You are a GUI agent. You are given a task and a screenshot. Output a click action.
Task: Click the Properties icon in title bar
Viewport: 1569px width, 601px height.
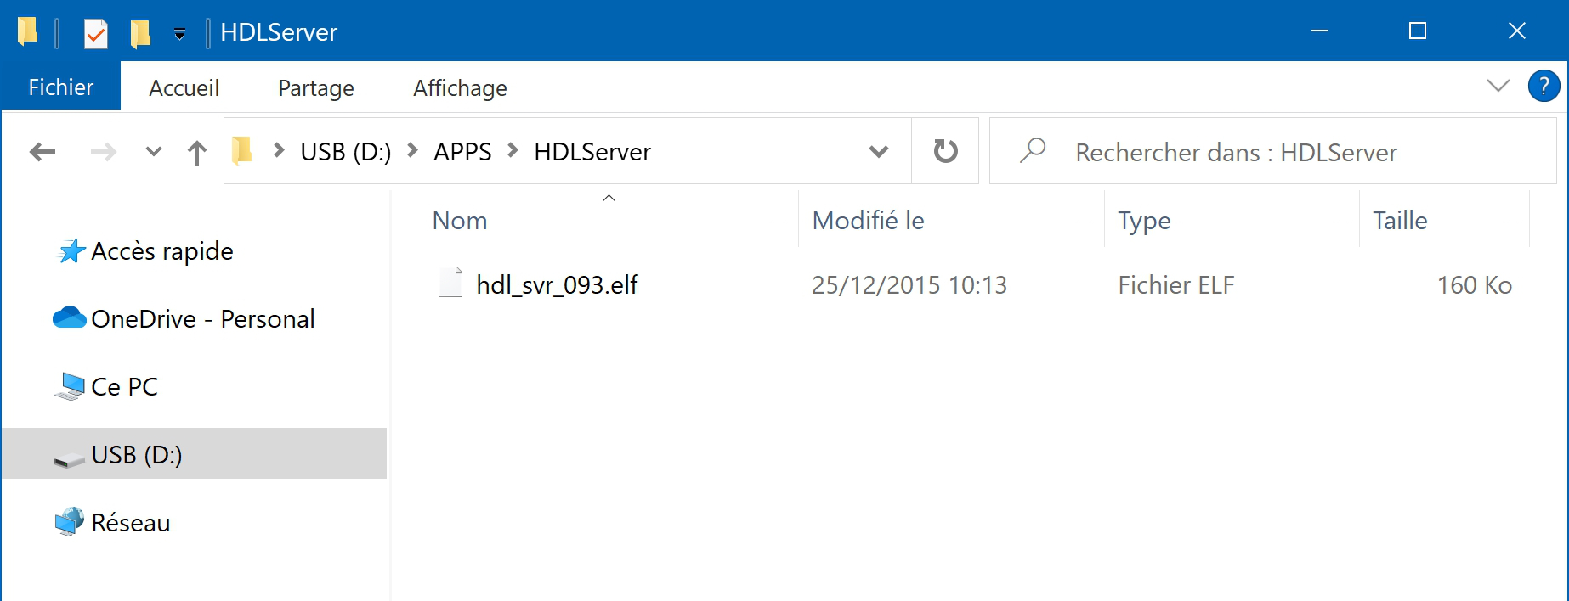tap(95, 33)
